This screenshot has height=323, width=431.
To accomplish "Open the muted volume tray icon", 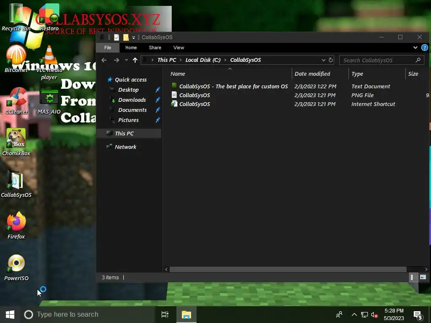I will click(374, 315).
